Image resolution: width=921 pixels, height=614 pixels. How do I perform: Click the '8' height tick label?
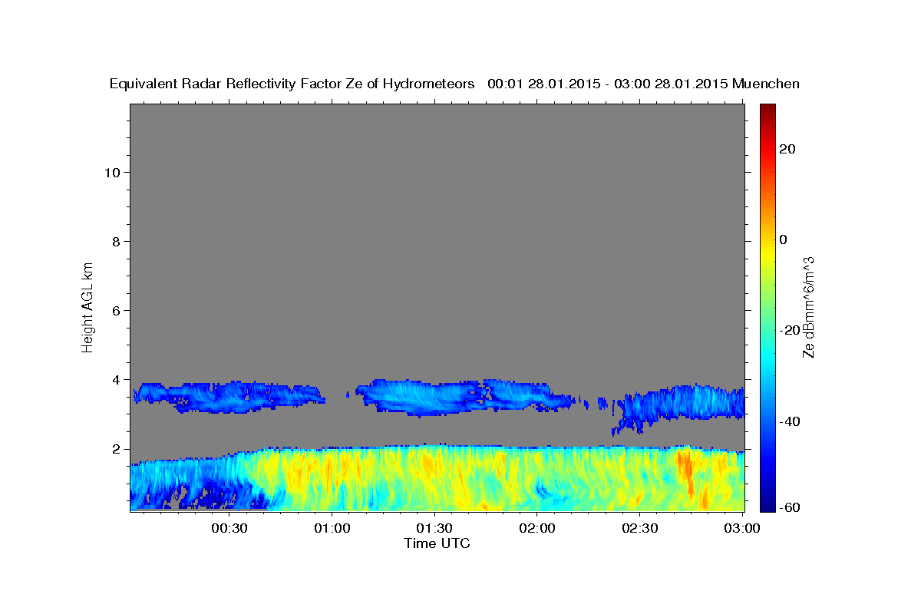click(117, 241)
